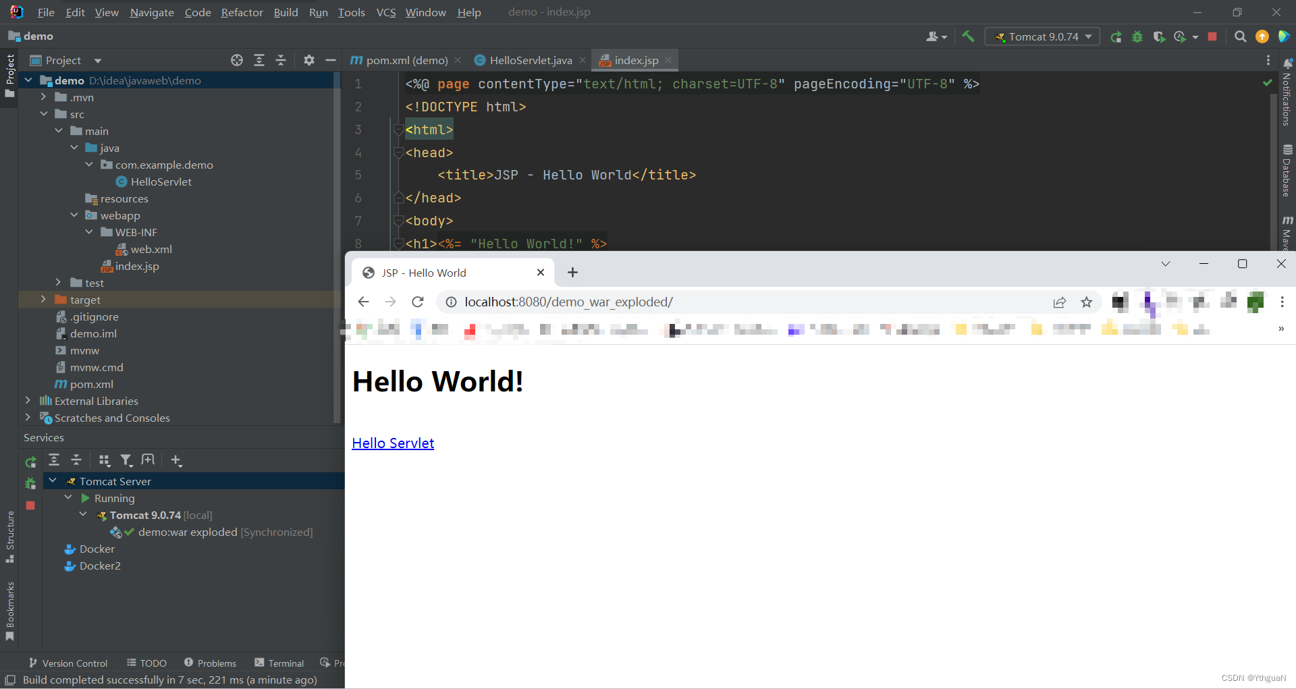Expand the External Libraries node
Viewport: 1296px width, 689px height.
click(x=27, y=401)
